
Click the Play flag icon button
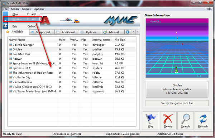point(151,120)
